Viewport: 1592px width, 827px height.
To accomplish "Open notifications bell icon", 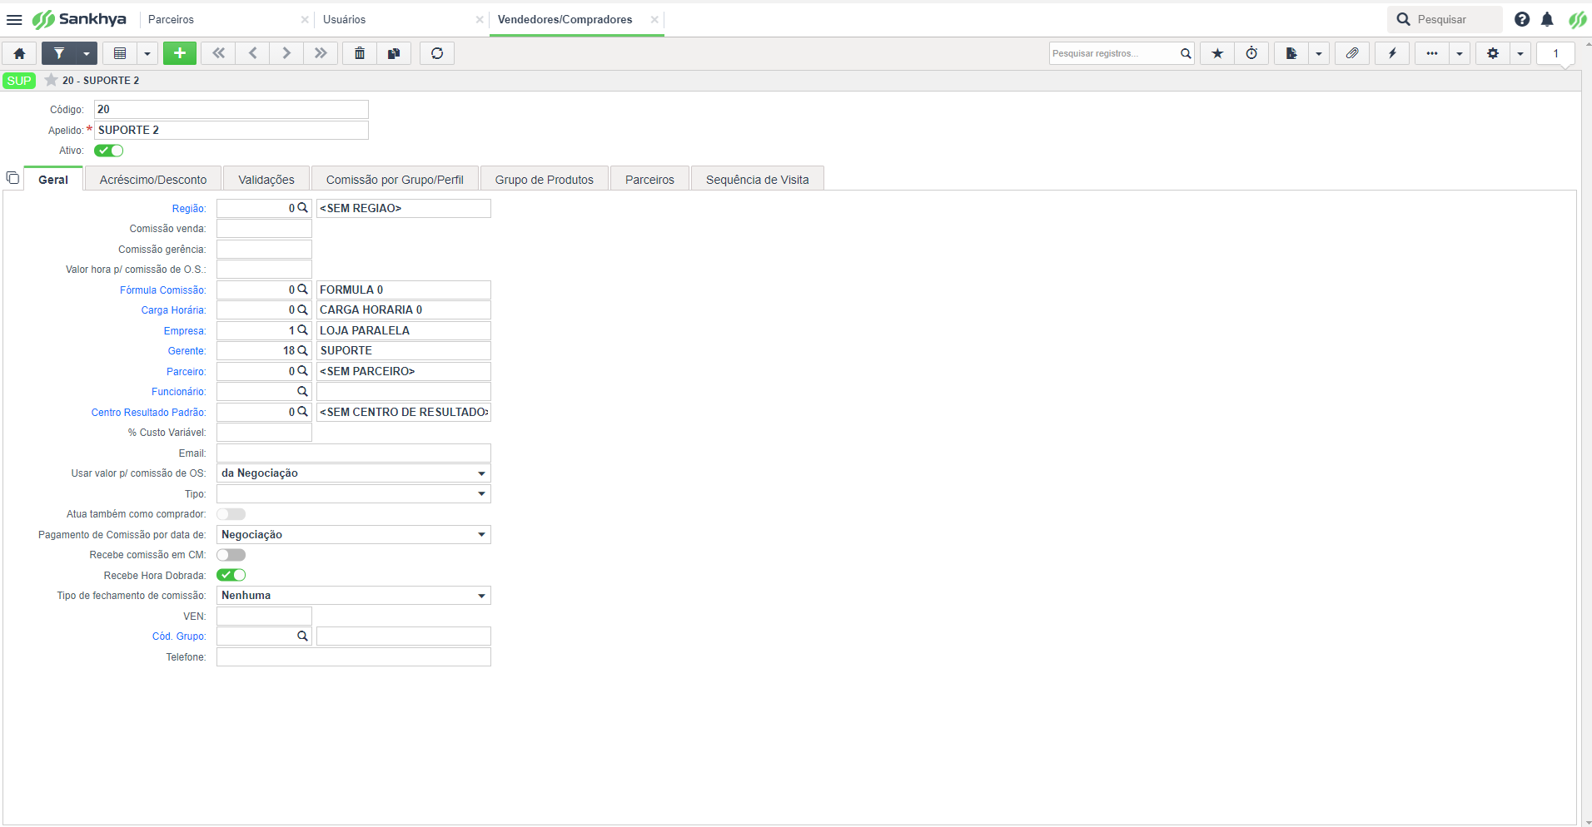I will coord(1547,19).
